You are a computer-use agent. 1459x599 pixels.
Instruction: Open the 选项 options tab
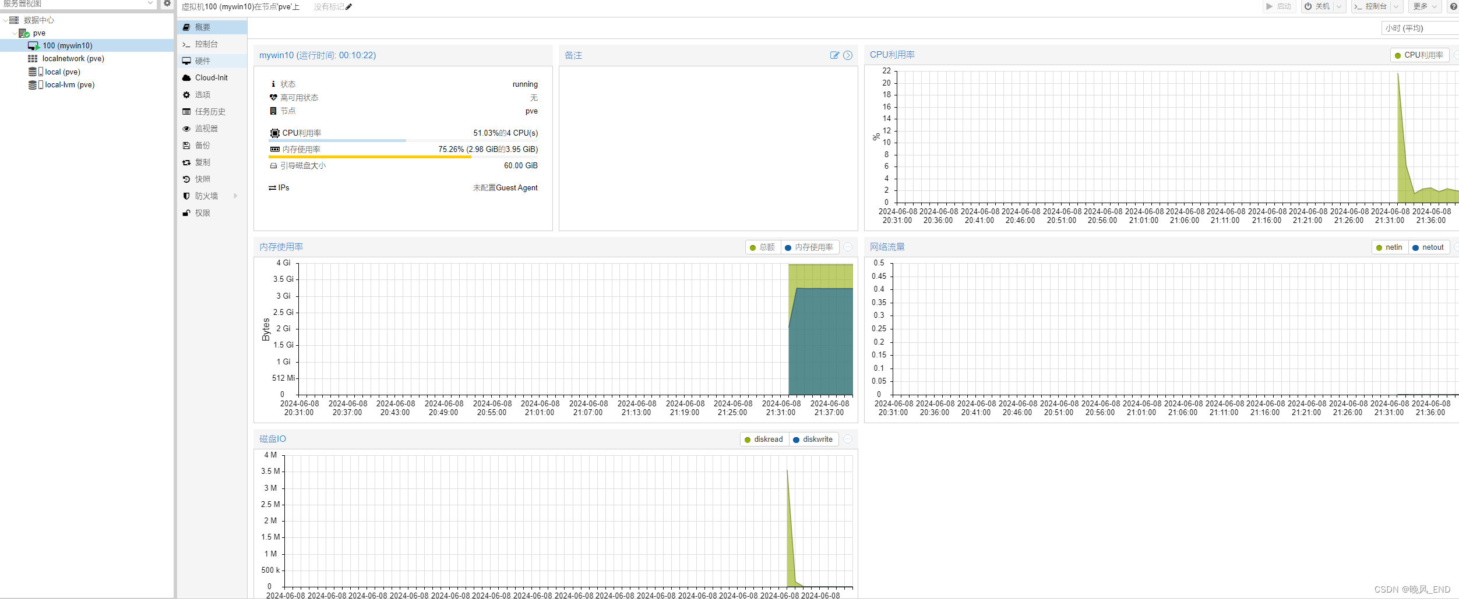[212, 95]
